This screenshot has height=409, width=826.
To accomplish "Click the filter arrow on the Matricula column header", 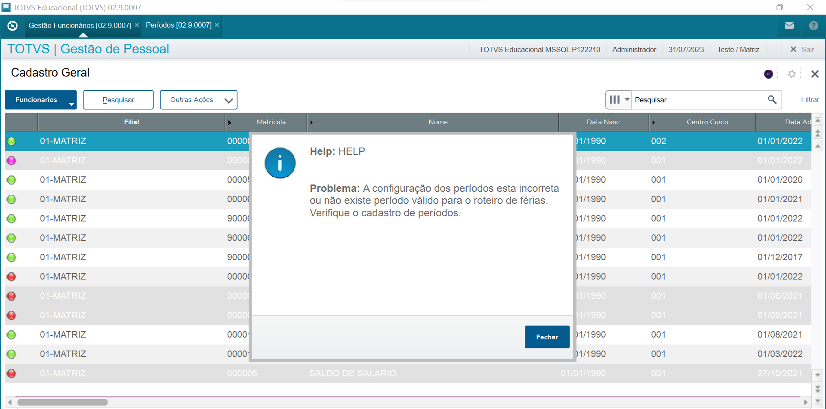I will (229, 122).
